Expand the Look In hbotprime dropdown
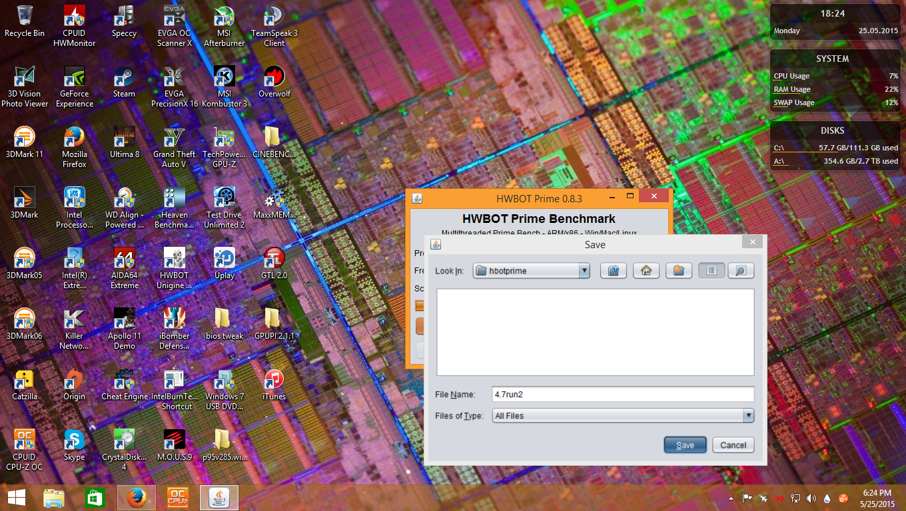Image resolution: width=906 pixels, height=511 pixels. coord(584,271)
